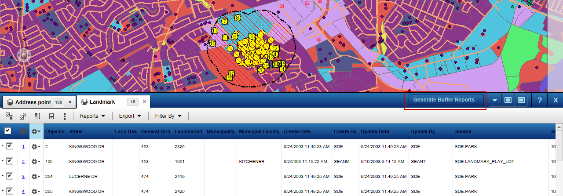The image size is (563, 196).
Task: Click the sort records icon in toolbar
Action: coord(37,116)
